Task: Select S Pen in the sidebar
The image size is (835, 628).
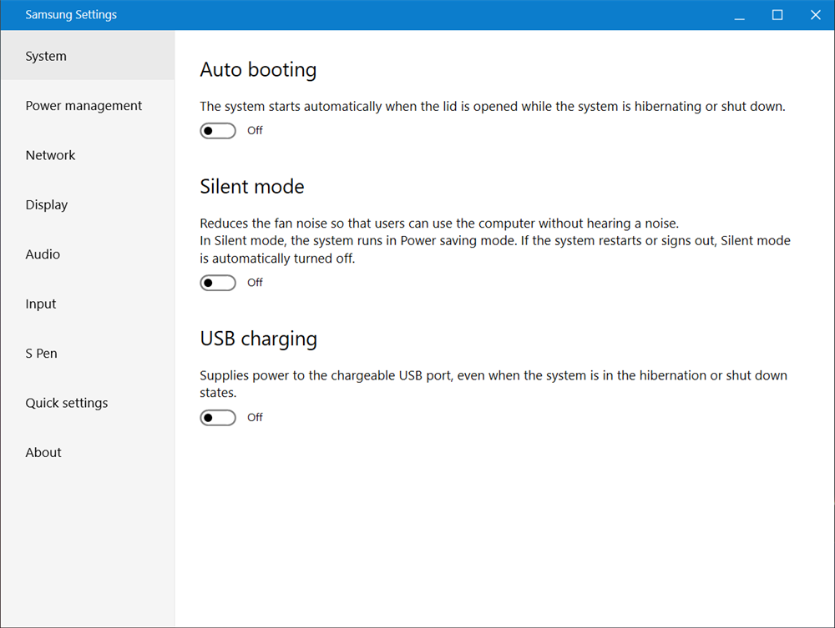Action: [x=42, y=354]
